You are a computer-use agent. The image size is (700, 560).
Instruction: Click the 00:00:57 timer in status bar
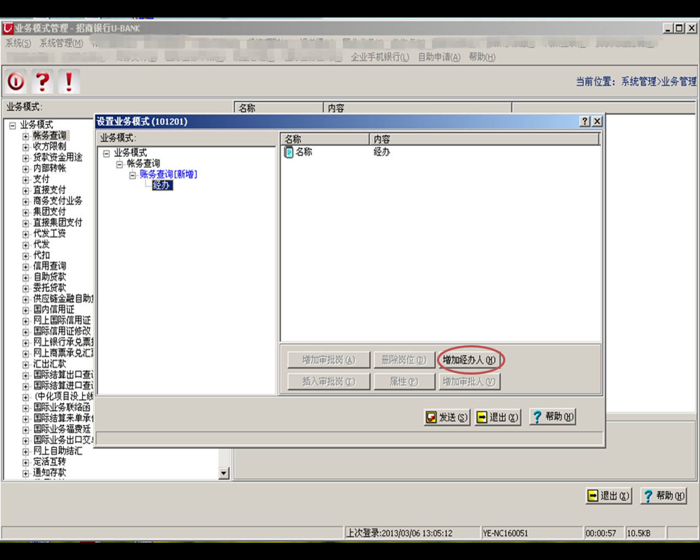point(604,533)
